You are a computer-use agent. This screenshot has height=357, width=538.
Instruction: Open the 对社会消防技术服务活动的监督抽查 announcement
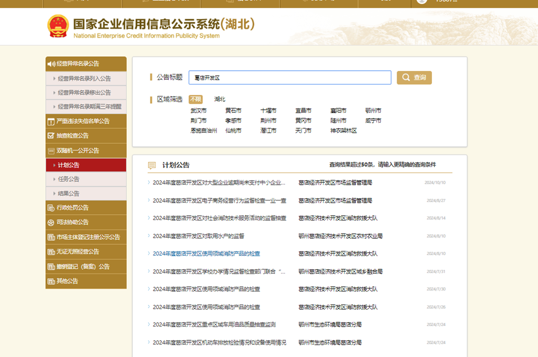[x=220, y=218]
